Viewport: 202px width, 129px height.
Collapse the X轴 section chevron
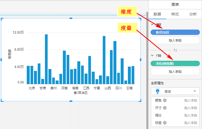(152, 24)
